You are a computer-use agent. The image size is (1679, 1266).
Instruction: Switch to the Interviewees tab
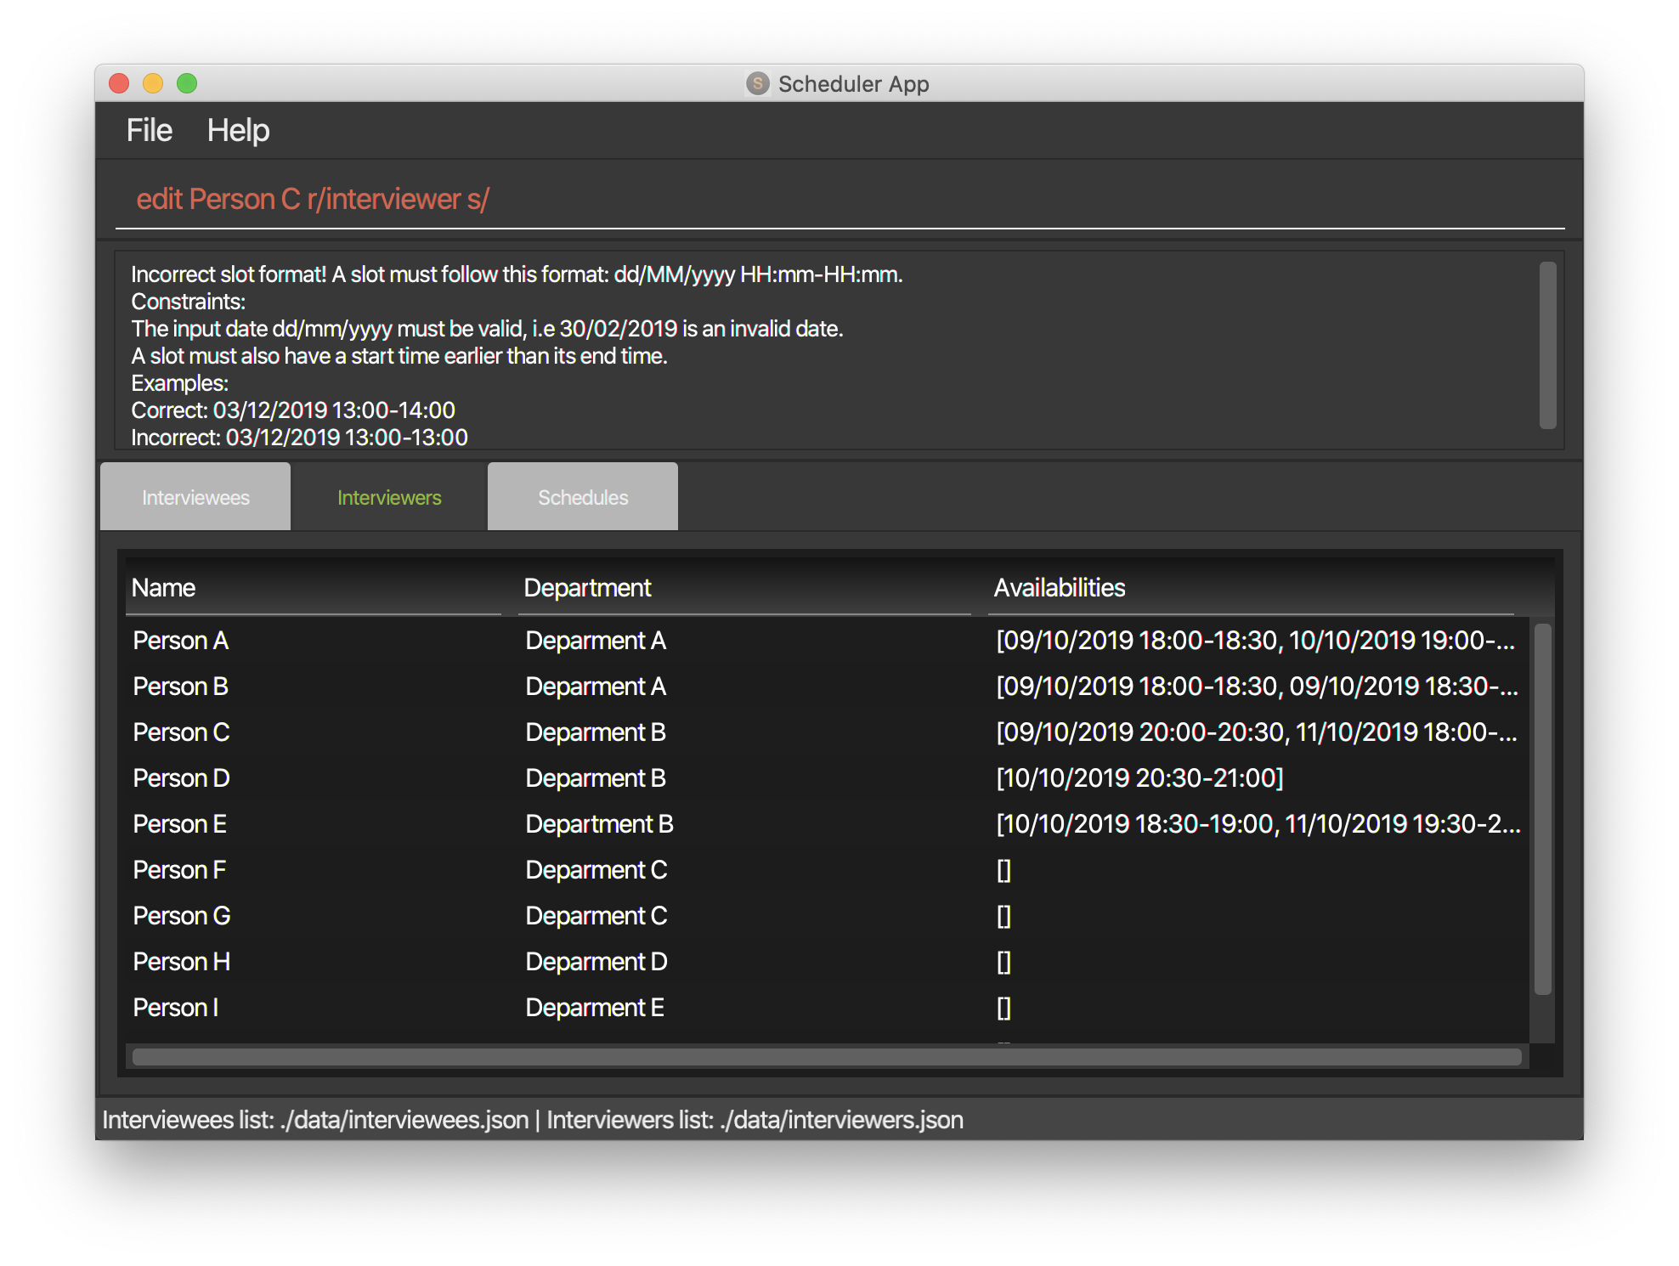195,497
